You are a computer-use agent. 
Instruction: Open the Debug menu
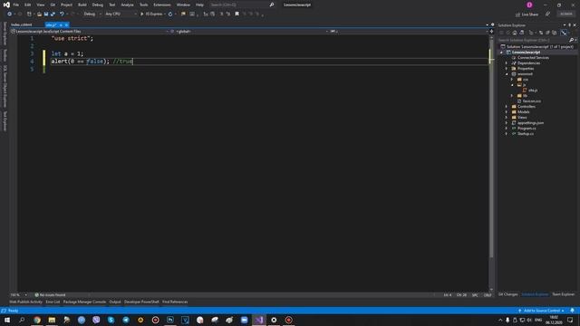click(98, 5)
